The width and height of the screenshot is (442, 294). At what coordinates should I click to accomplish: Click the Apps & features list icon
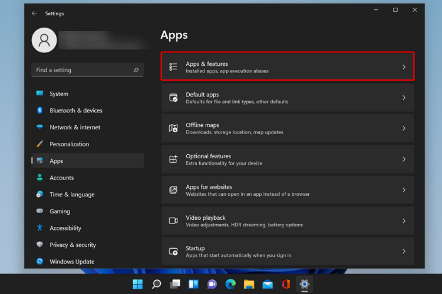173,67
